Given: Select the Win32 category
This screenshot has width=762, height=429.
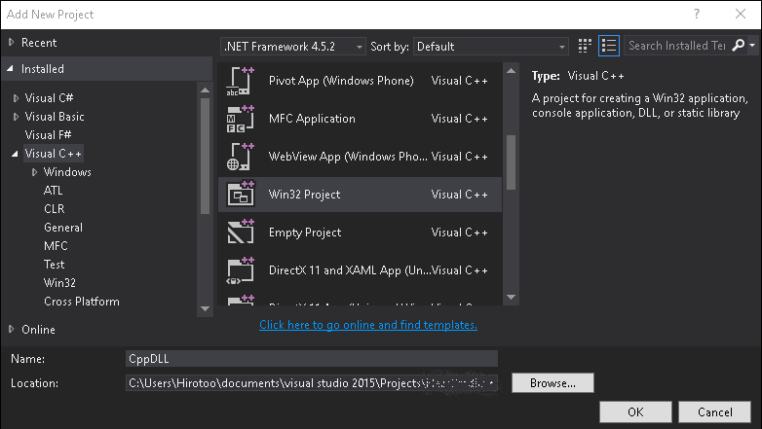Looking at the screenshot, I should pyautogui.click(x=59, y=282).
